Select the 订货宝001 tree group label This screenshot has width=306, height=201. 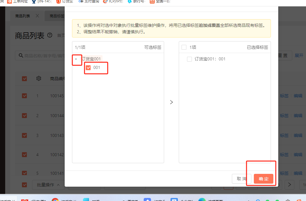click(x=92, y=59)
